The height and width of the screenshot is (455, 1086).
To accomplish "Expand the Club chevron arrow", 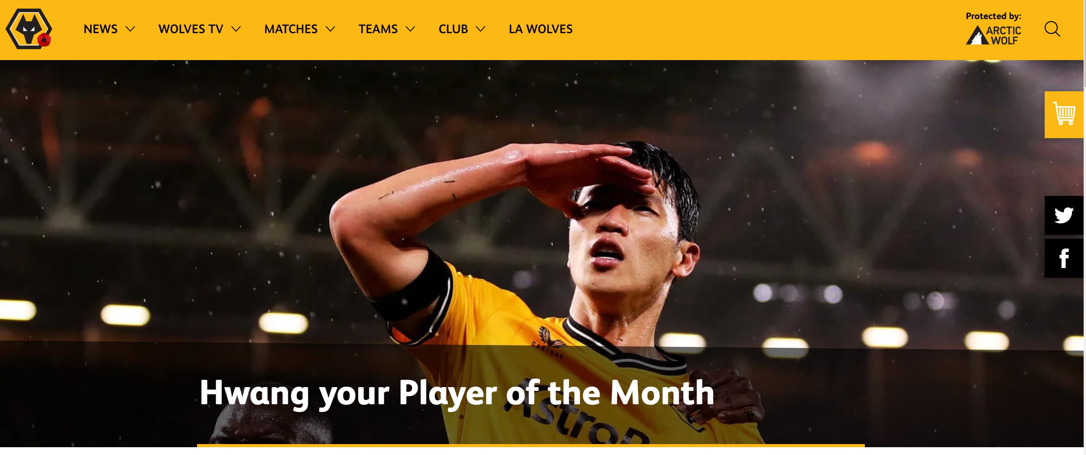I will 481,29.
